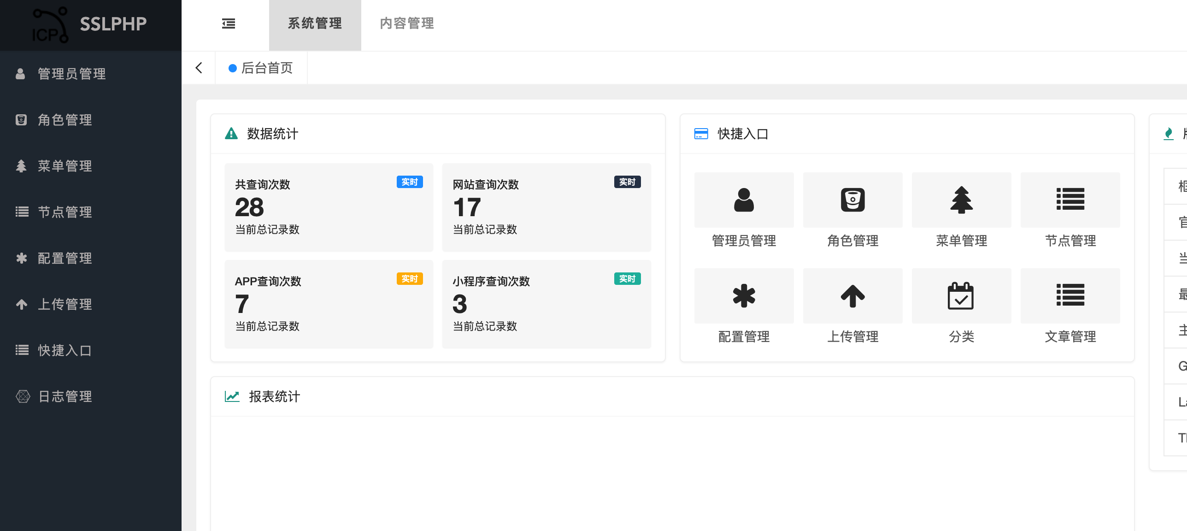The image size is (1187, 531).
Task: Open the 上传管理 up arrow shortcut
Action: point(852,296)
